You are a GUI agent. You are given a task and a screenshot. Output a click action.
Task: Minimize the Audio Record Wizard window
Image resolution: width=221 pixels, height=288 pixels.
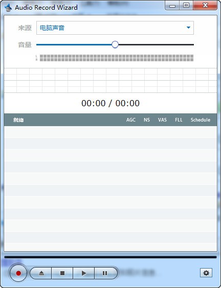(x=172, y=5)
